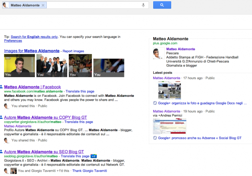Click person icon beside Facebook result
252x176 pixels.
(x=1, y=87)
